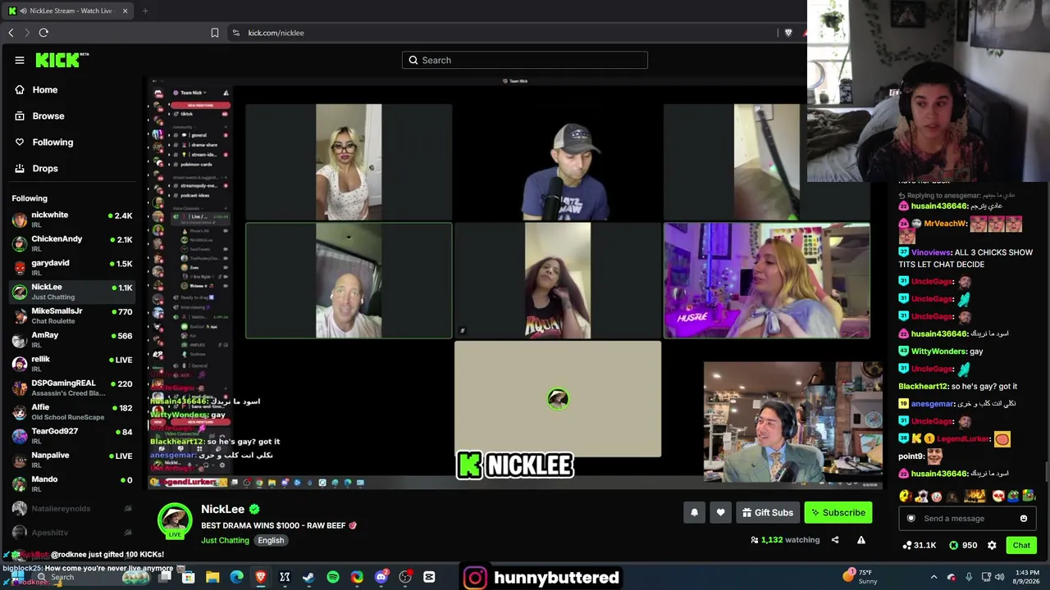Click the Subscribe button
1050x590 pixels.
(838, 513)
